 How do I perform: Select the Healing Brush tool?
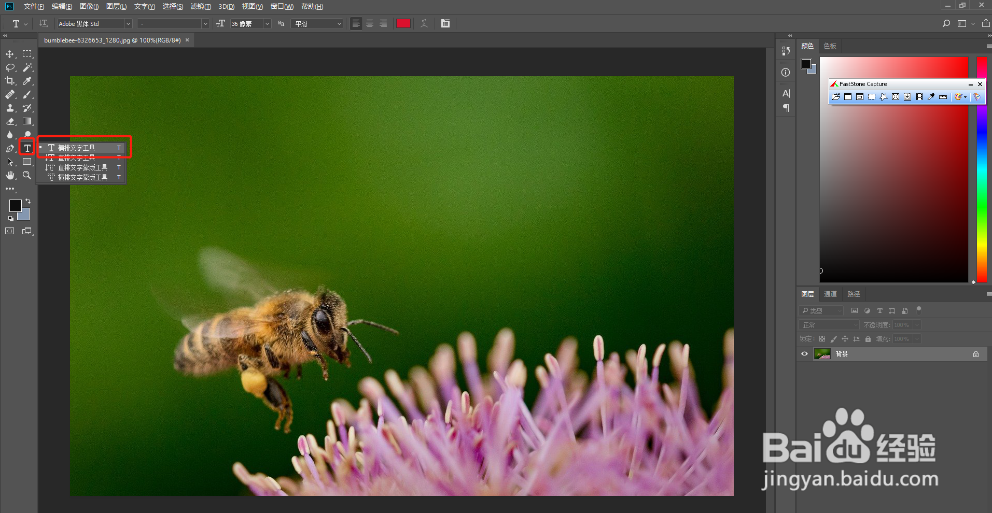point(10,94)
